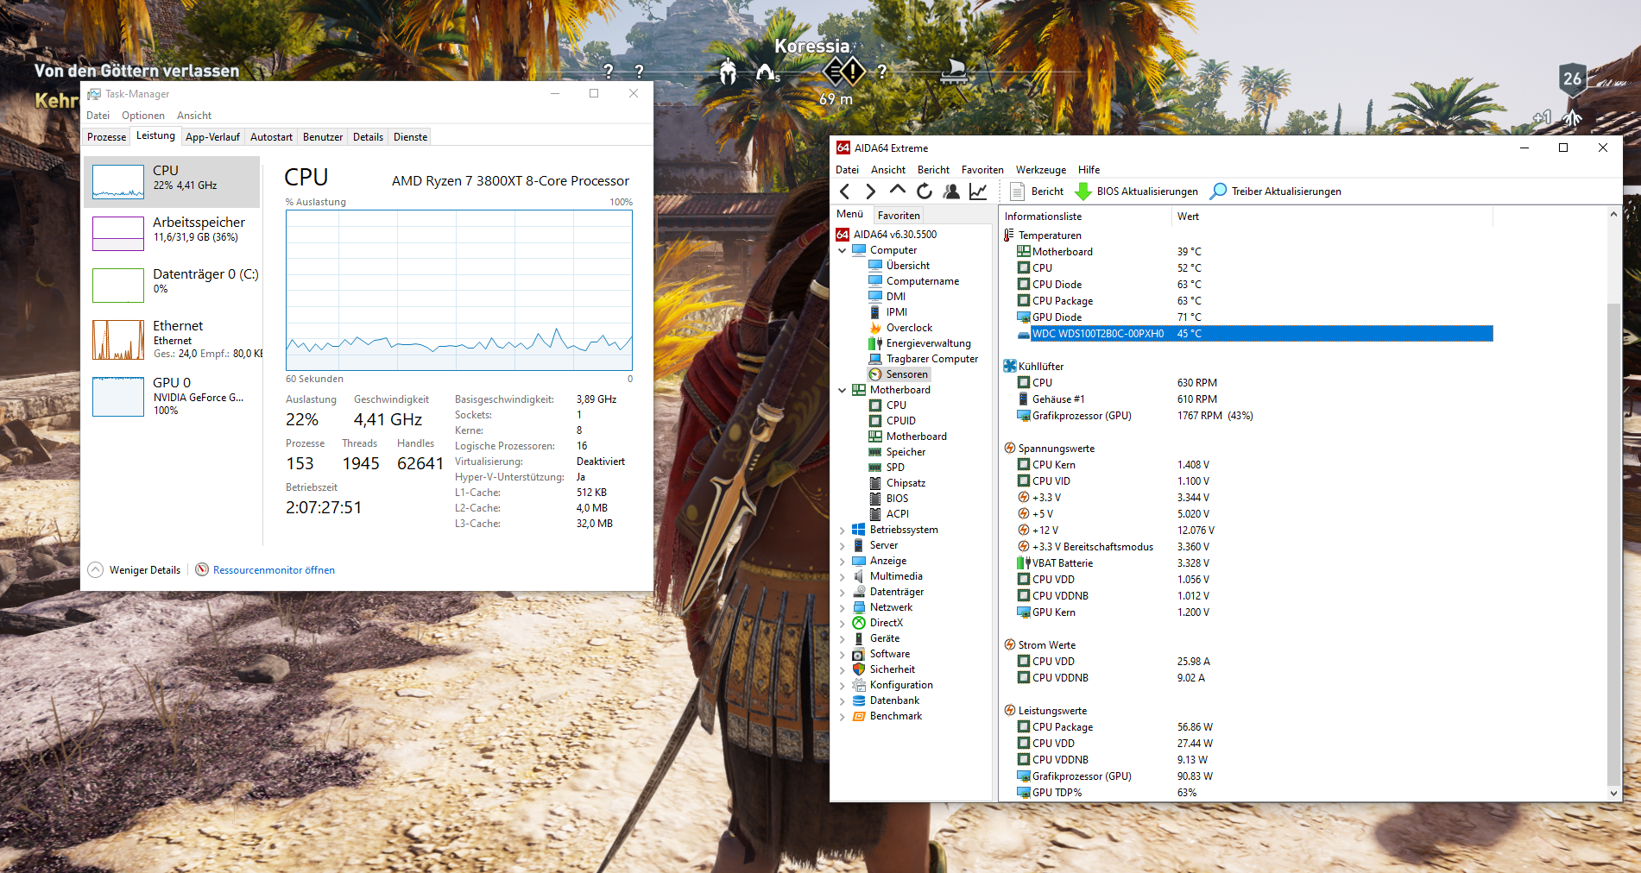Select the DMI tree item
Screen dimensions: 1641x873
pos(887,297)
